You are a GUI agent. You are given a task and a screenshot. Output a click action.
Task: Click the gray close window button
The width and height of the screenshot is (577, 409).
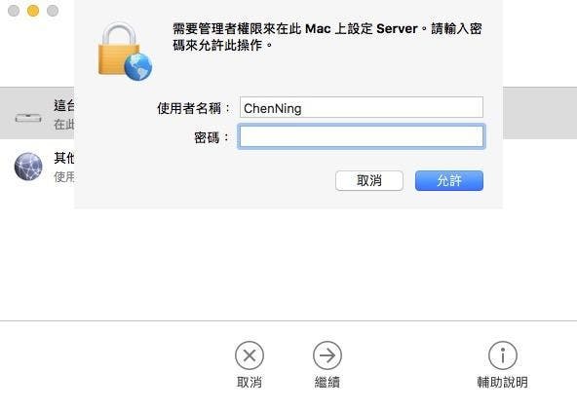click(14, 11)
